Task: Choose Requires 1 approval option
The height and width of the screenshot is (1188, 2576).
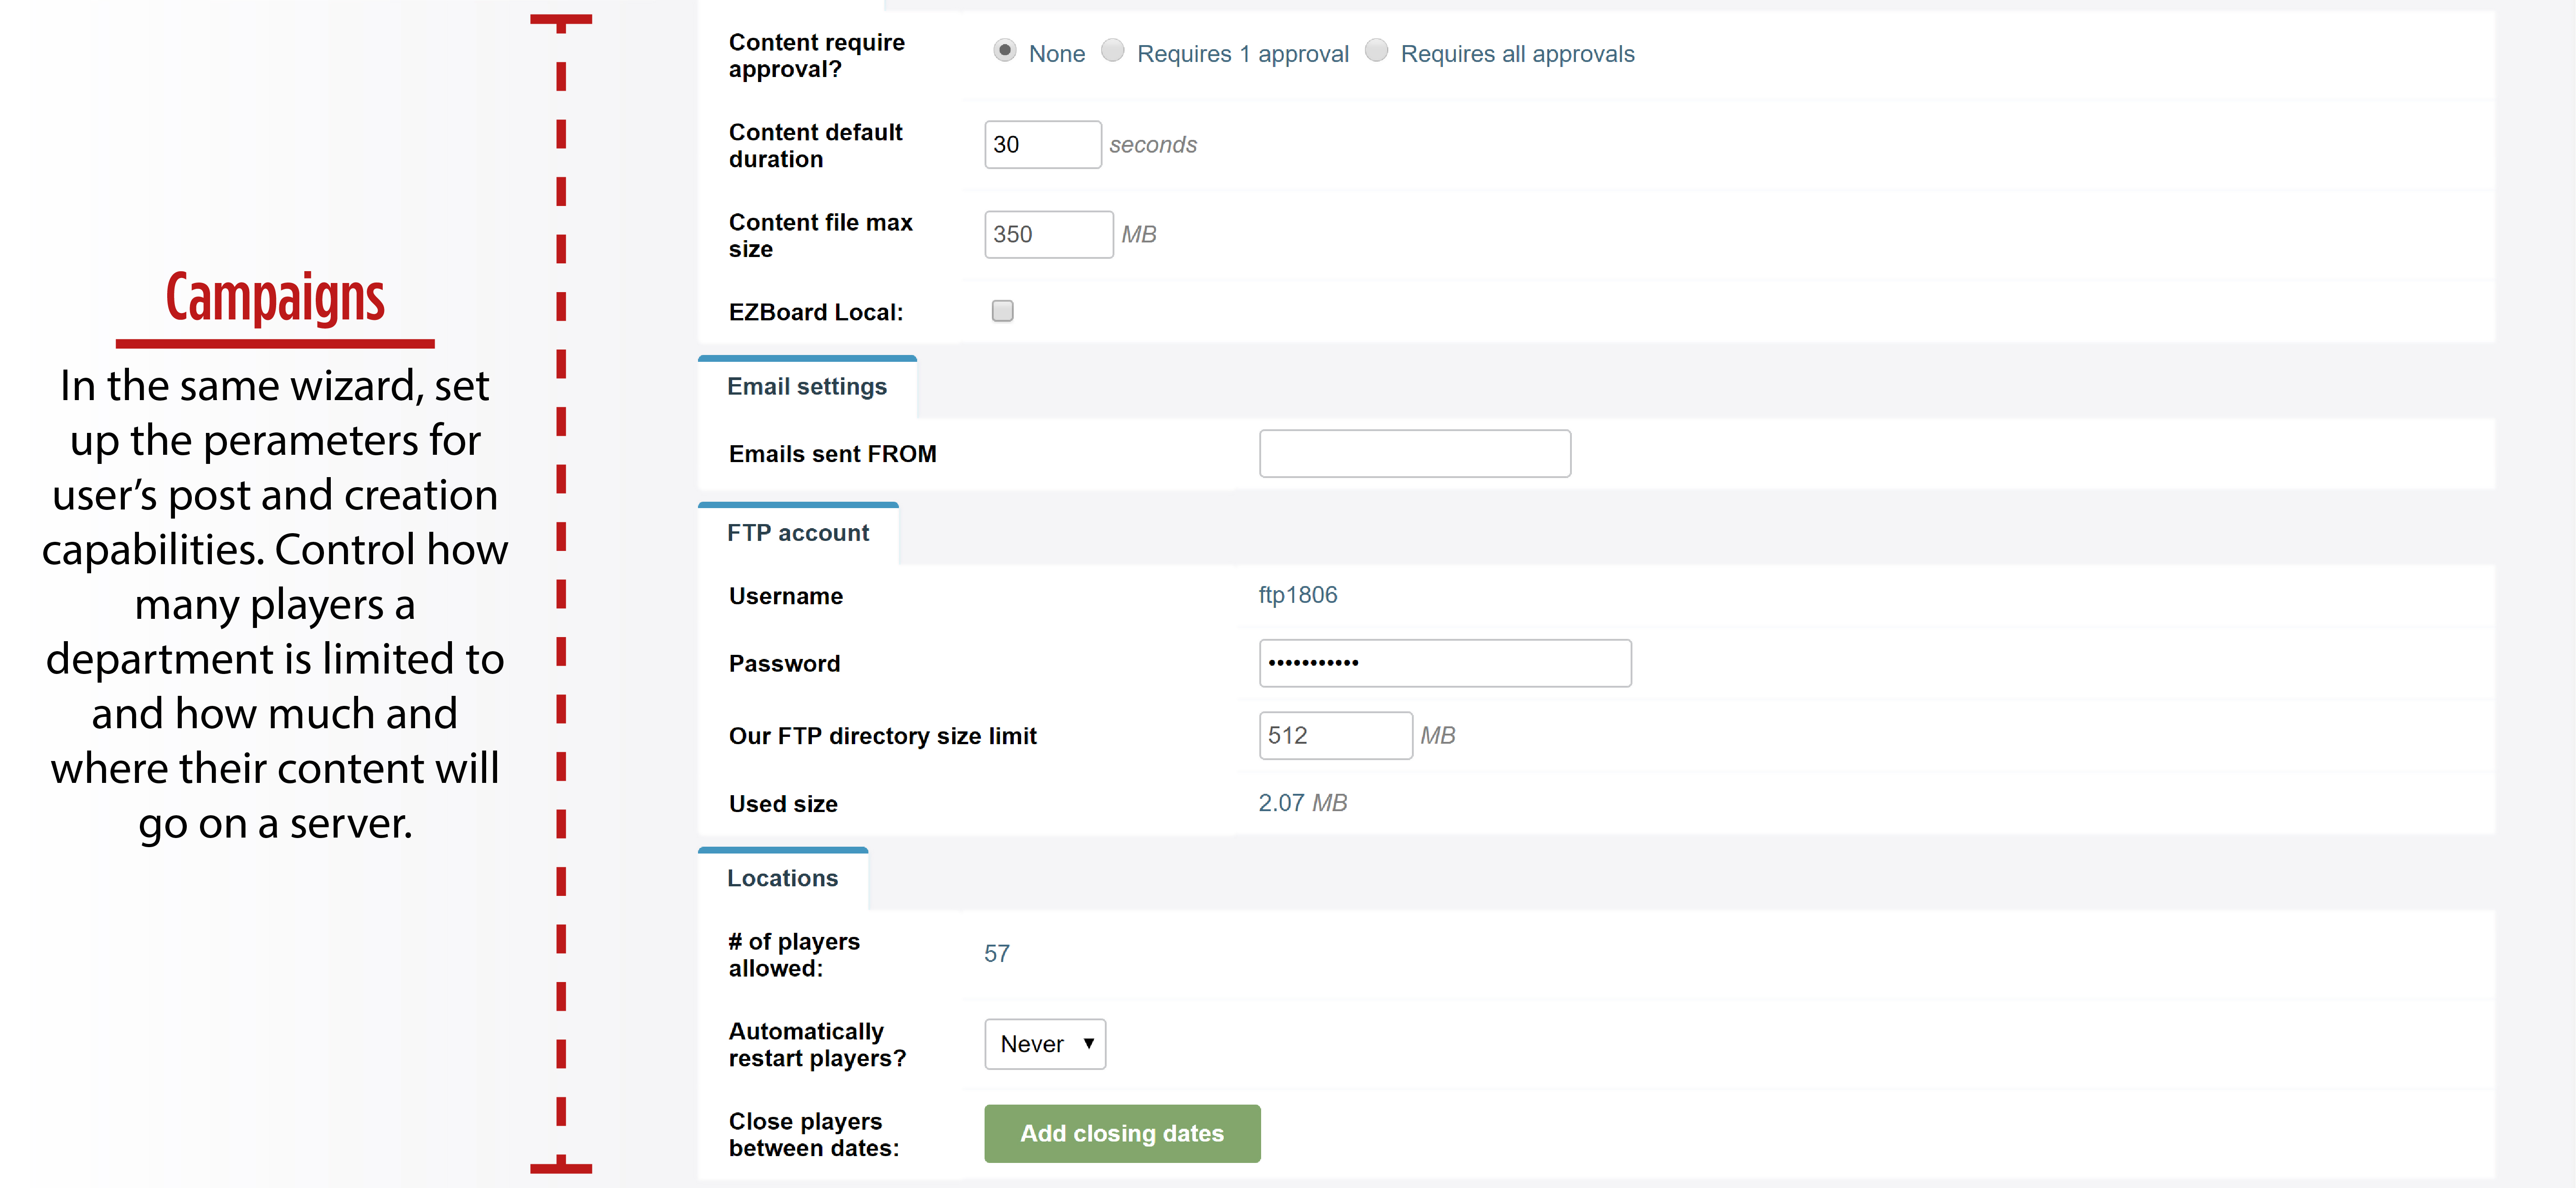Action: pyautogui.click(x=1113, y=50)
